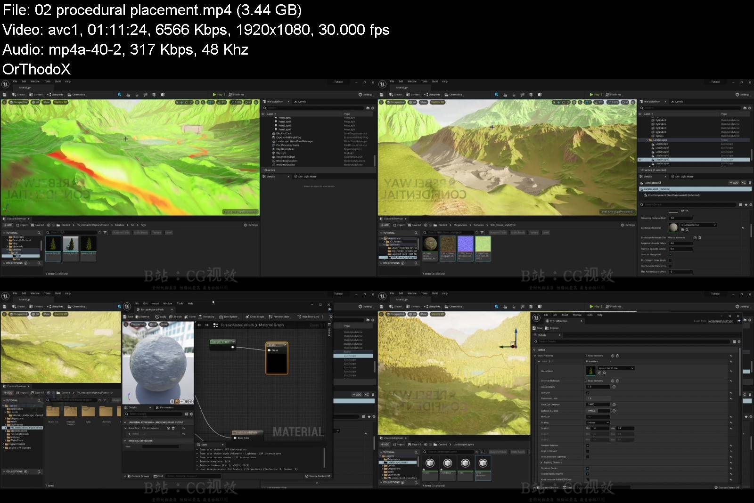
Task: Add a Grass Varieties array element
Action: 612,356
